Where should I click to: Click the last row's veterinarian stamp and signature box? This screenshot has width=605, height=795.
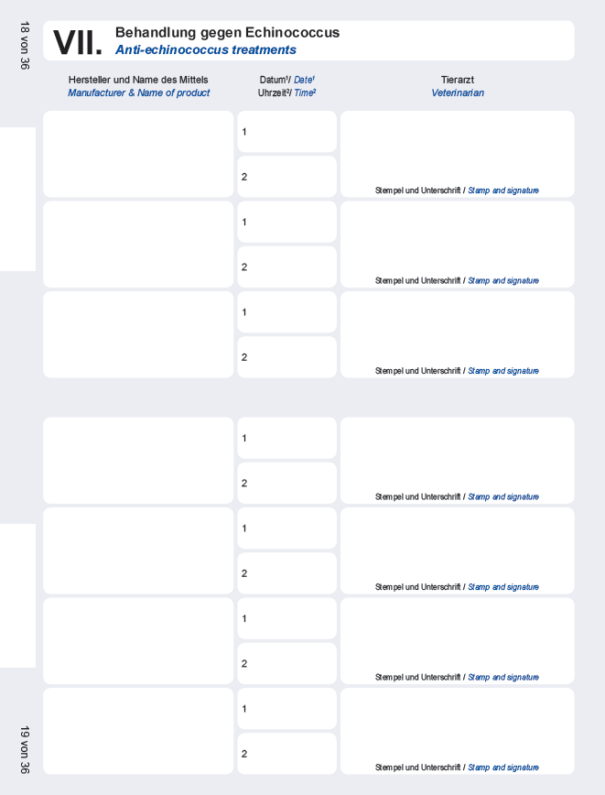pos(457,726)
